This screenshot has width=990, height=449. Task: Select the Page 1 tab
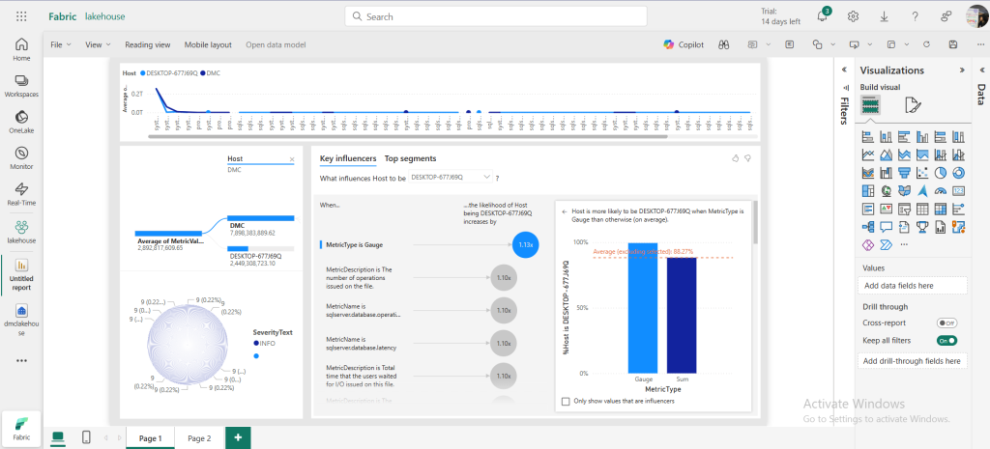[151, 438]
